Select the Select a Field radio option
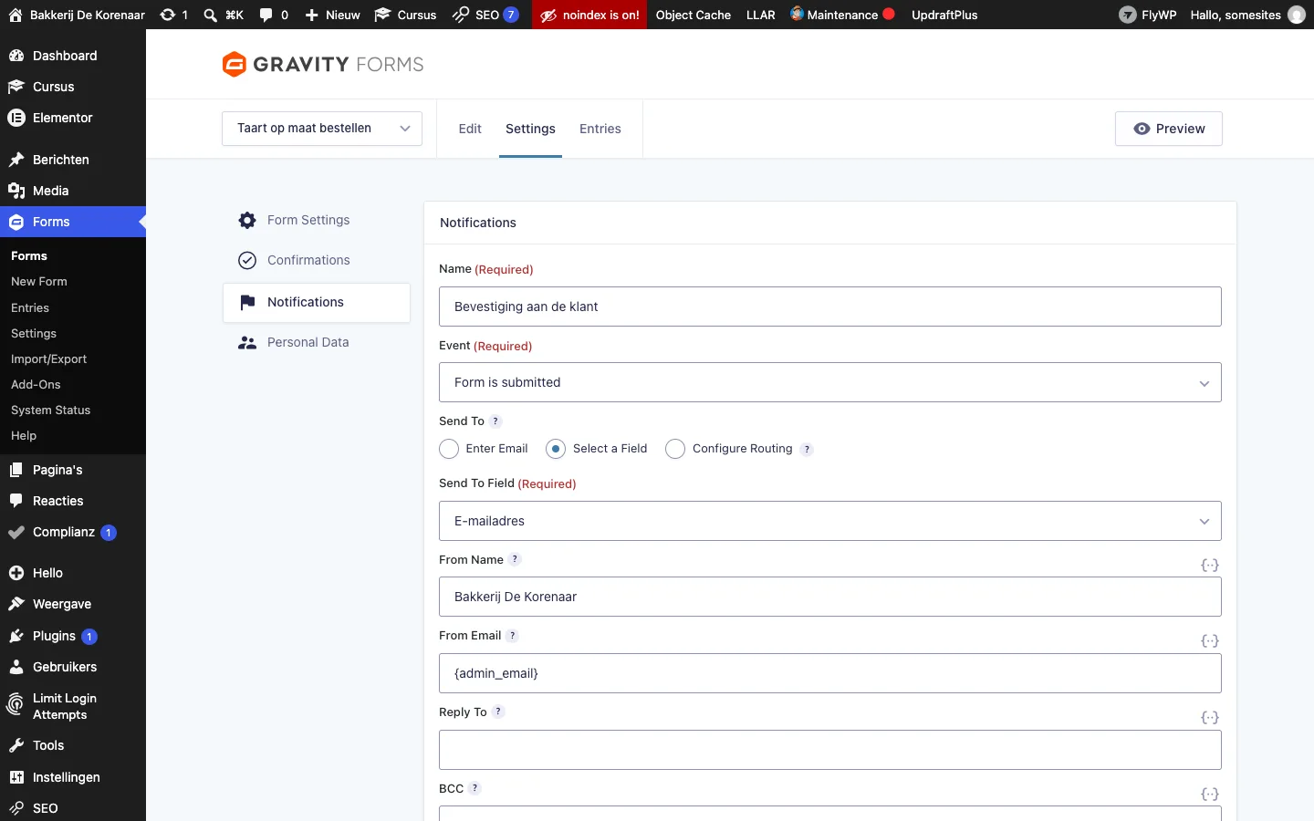This screenshot has width=1314, height=821. [x=556, y=449]
